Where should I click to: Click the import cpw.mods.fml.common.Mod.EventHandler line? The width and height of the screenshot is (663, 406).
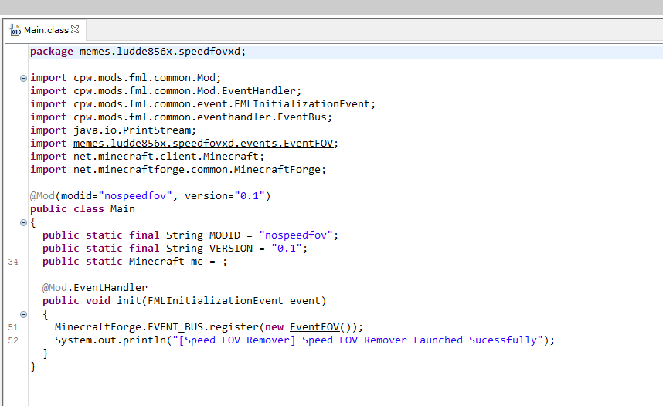pyautogui.click(x=165, y=91)
